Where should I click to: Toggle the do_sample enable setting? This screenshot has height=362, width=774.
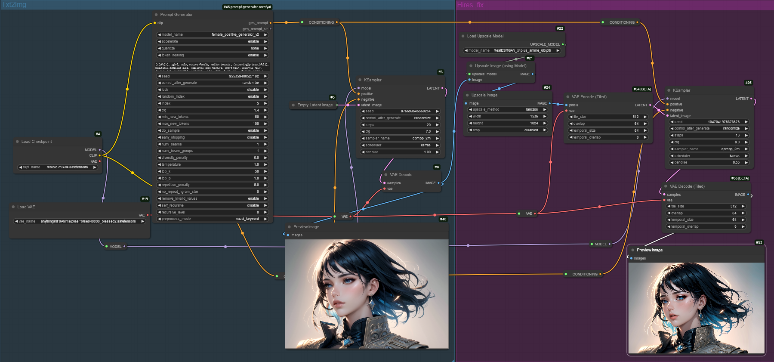213,130
